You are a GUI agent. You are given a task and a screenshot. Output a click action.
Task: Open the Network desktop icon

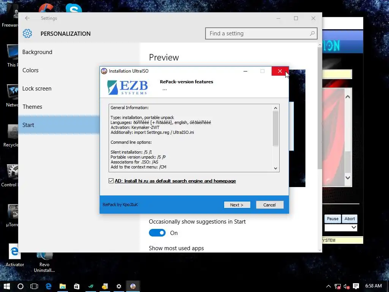tap(12, 95)
